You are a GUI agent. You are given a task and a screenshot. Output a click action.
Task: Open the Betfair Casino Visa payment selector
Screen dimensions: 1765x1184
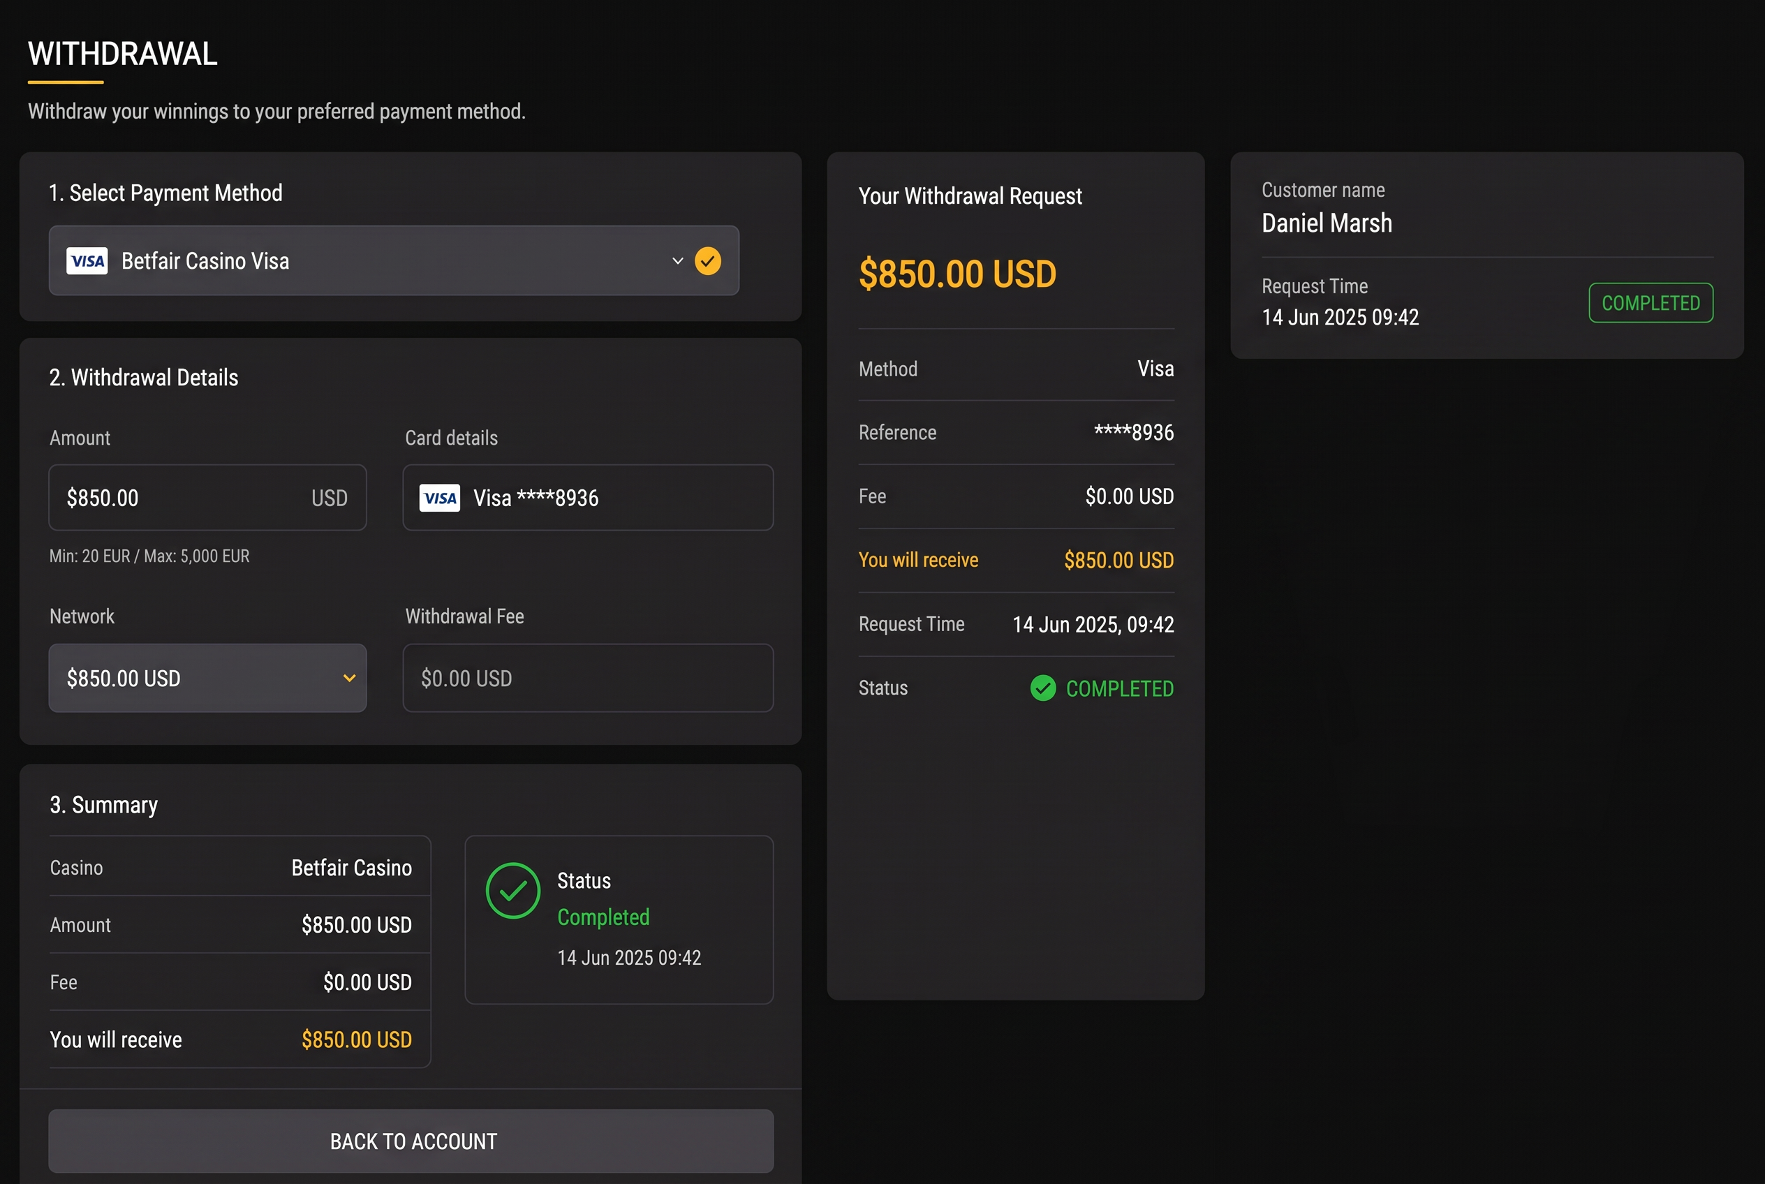coord(394,260)
